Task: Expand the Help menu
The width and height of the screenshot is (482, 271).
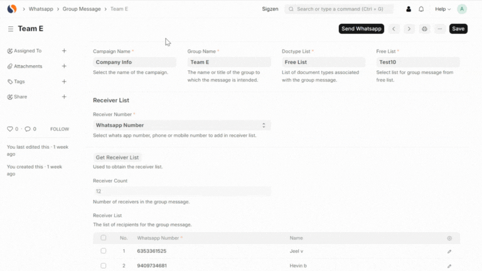Action: pos(443,9)
